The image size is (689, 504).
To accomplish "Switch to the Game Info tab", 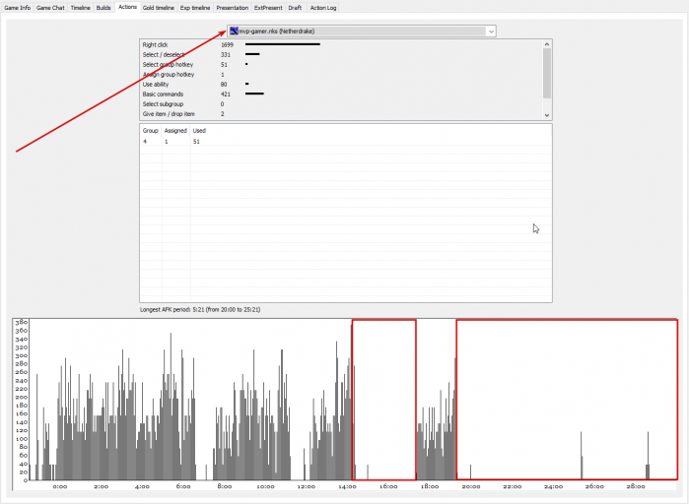I will (17, 8).
